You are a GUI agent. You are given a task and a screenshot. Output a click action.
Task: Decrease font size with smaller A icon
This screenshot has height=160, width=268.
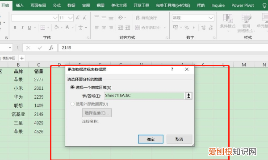(x=84, y=18)
